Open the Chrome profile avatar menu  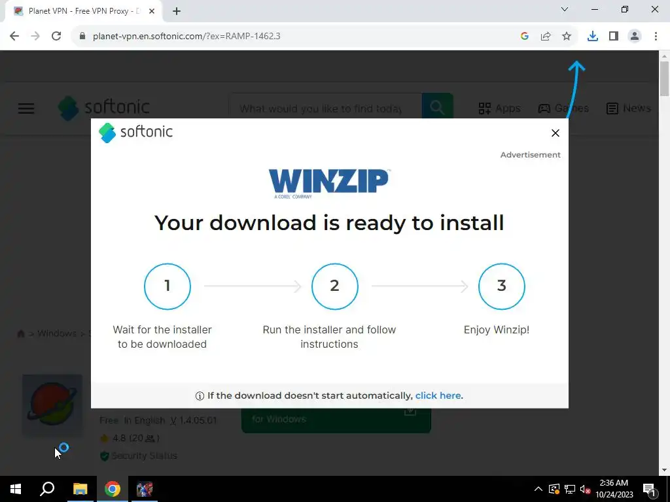[x=635, y=37]
